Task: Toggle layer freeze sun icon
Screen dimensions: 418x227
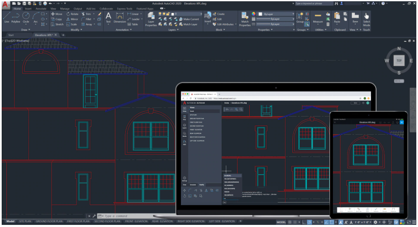Action: [x=164, y=14]
